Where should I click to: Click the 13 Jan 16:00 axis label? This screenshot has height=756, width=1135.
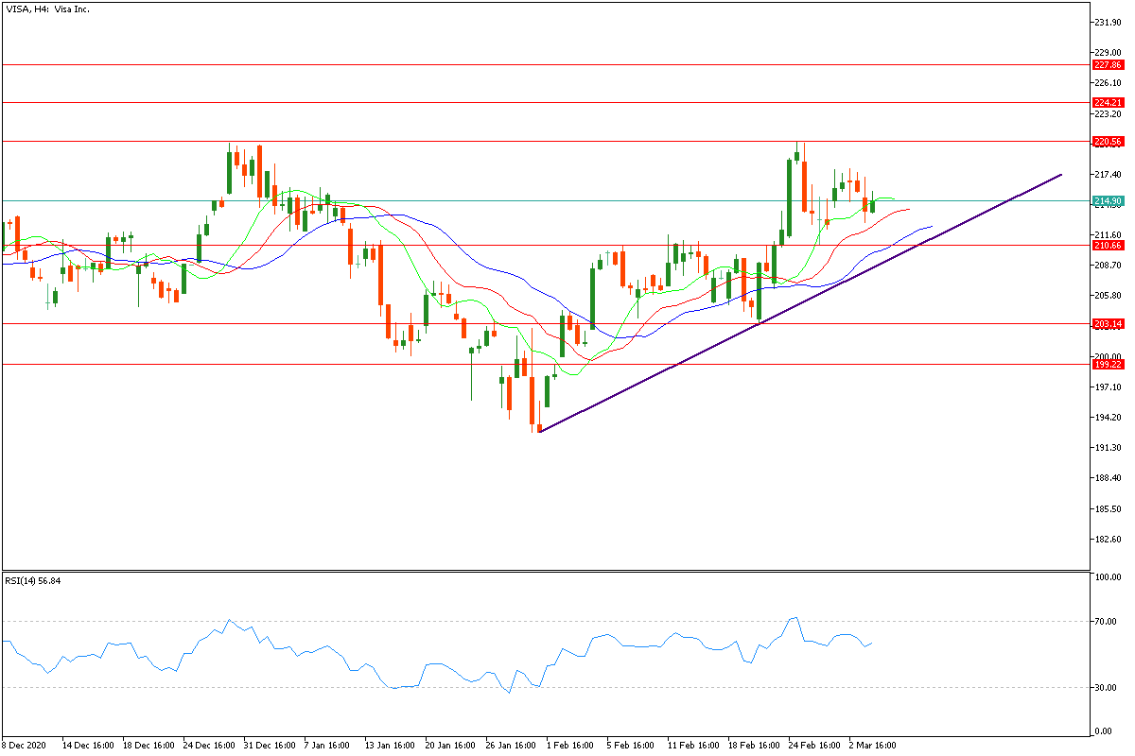[389, 745]
